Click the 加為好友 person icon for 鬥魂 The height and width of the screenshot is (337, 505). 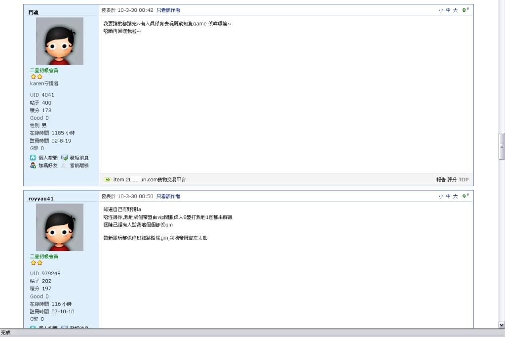(33, 166)
